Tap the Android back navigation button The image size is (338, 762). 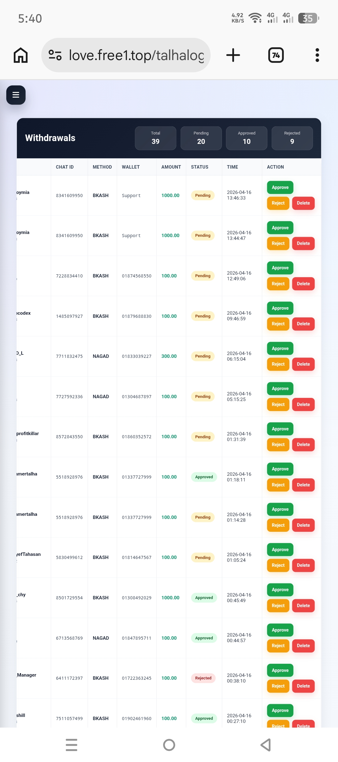click(x=266, y=745)
